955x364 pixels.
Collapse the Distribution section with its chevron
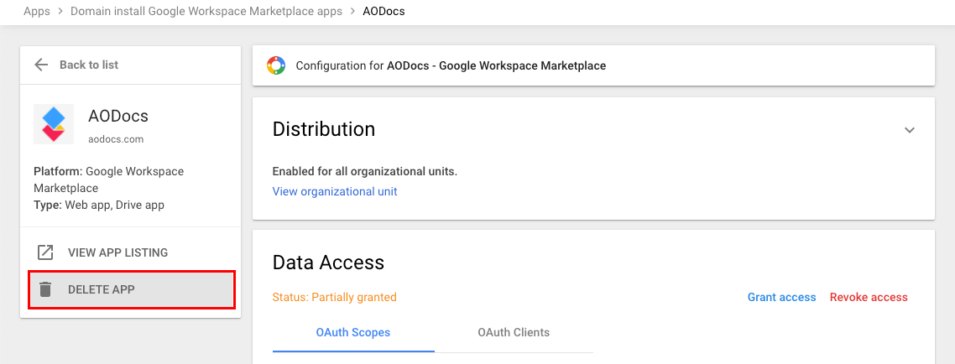(910, 130)
